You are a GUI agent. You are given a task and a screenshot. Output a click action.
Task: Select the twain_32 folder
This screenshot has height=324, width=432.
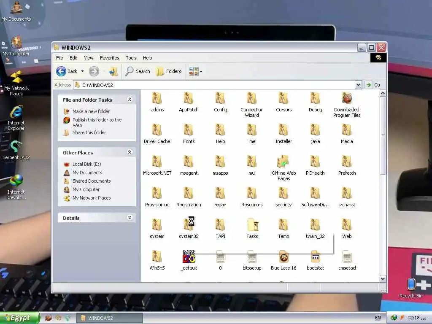[x=315, y=229]
